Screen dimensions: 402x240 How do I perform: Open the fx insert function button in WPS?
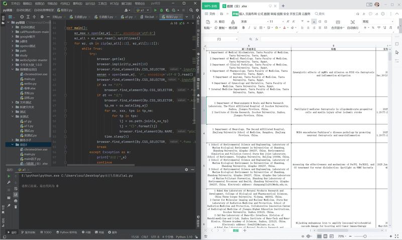[256, 39]
